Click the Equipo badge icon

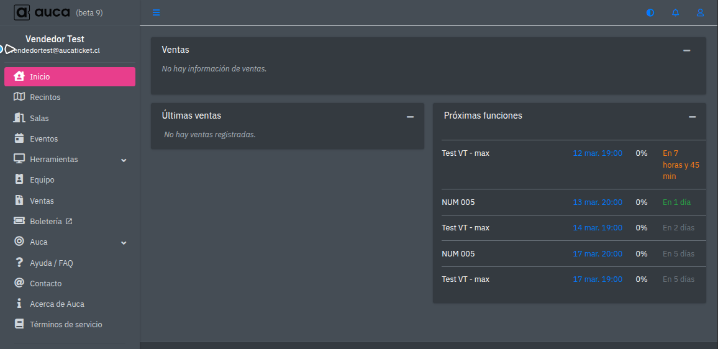[19, 179]
